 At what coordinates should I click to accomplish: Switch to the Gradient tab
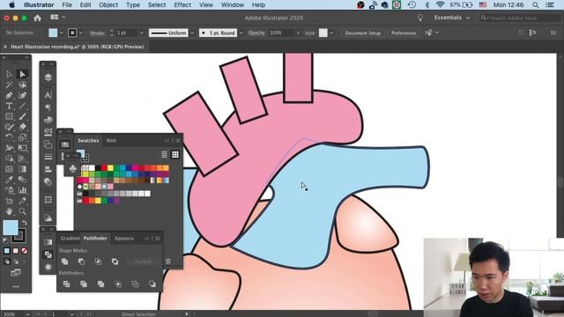tap(70, 239)
